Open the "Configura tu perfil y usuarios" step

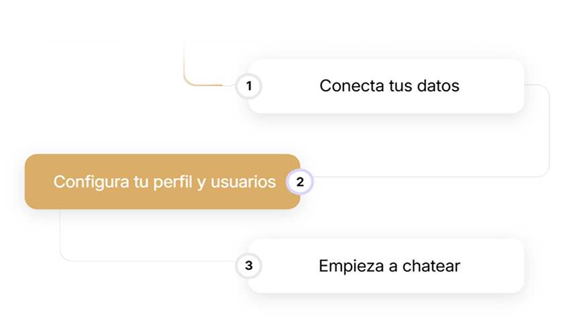pos(162,182)
